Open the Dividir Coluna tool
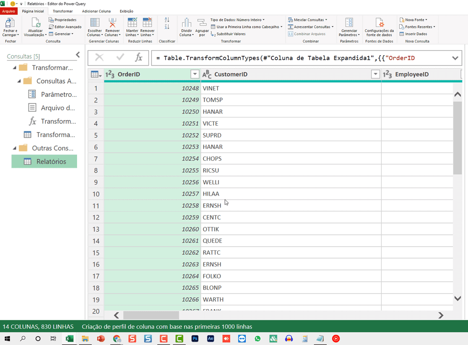Screen dimensions: 468x345 (186, 27)
